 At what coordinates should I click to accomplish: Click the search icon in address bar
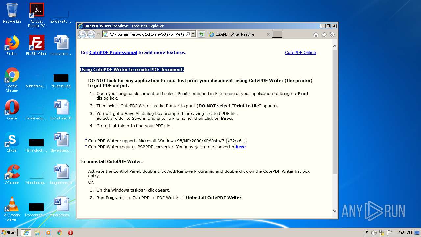(188, 34)
